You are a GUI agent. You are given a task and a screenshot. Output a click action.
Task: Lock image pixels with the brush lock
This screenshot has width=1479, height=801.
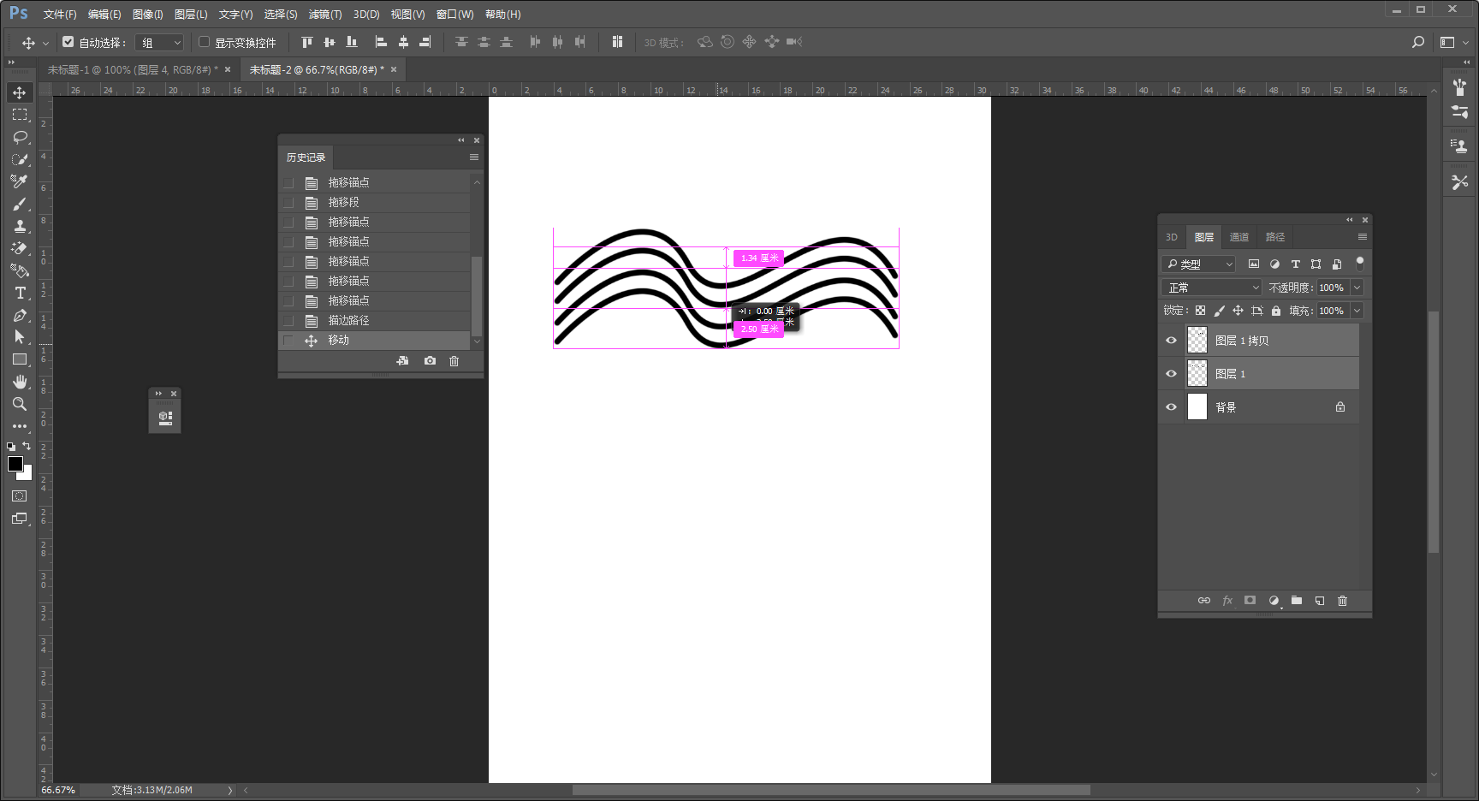tap(1219, 311)
